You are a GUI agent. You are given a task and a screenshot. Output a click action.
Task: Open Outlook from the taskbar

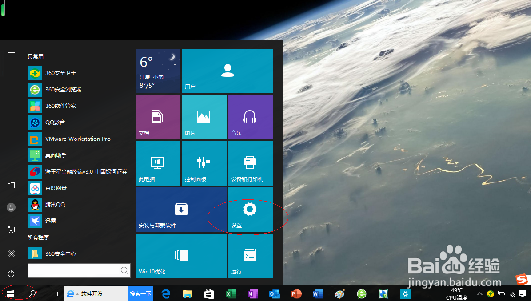coord(274,294)
